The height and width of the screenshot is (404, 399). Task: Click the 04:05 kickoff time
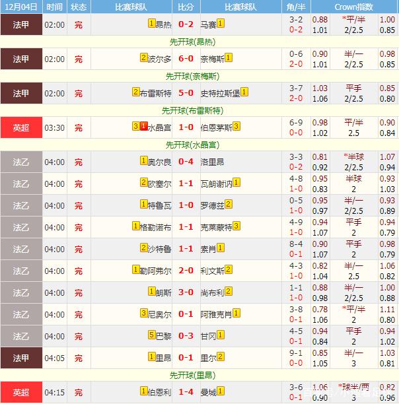tap(54, 358)
